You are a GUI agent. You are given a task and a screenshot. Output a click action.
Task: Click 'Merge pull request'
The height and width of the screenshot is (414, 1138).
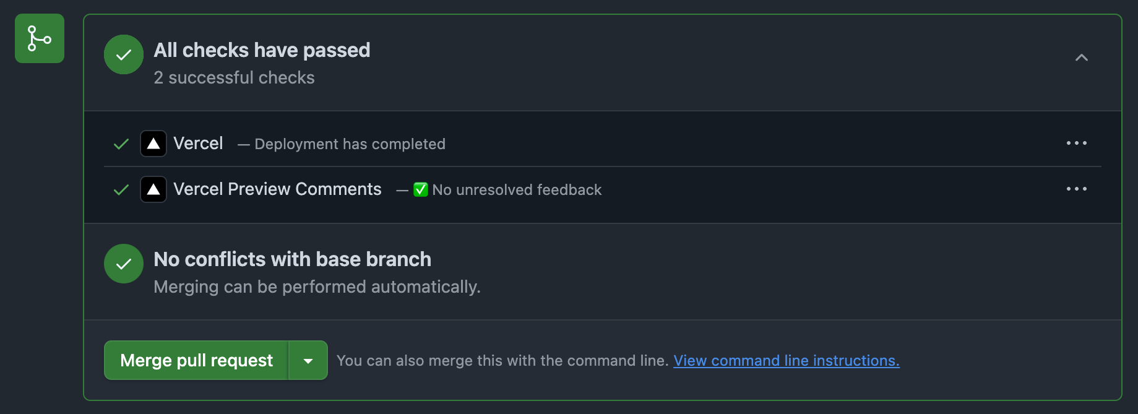coord(196,360)
